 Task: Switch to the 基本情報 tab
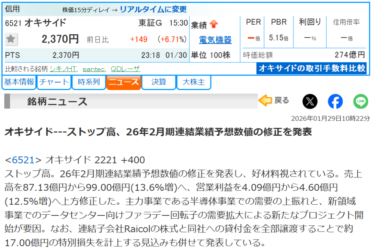click(19, 82)
